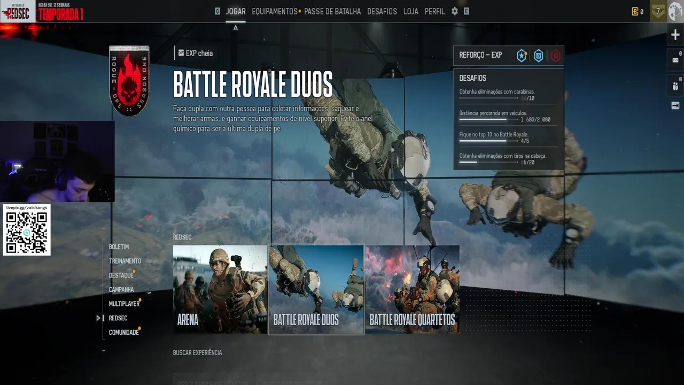This screenshot has height=385, width=684.
Task: Go to the Desafios tab
Action: pos(382,11)
